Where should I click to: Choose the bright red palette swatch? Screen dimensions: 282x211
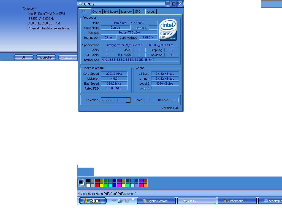[x=97, y=185]
